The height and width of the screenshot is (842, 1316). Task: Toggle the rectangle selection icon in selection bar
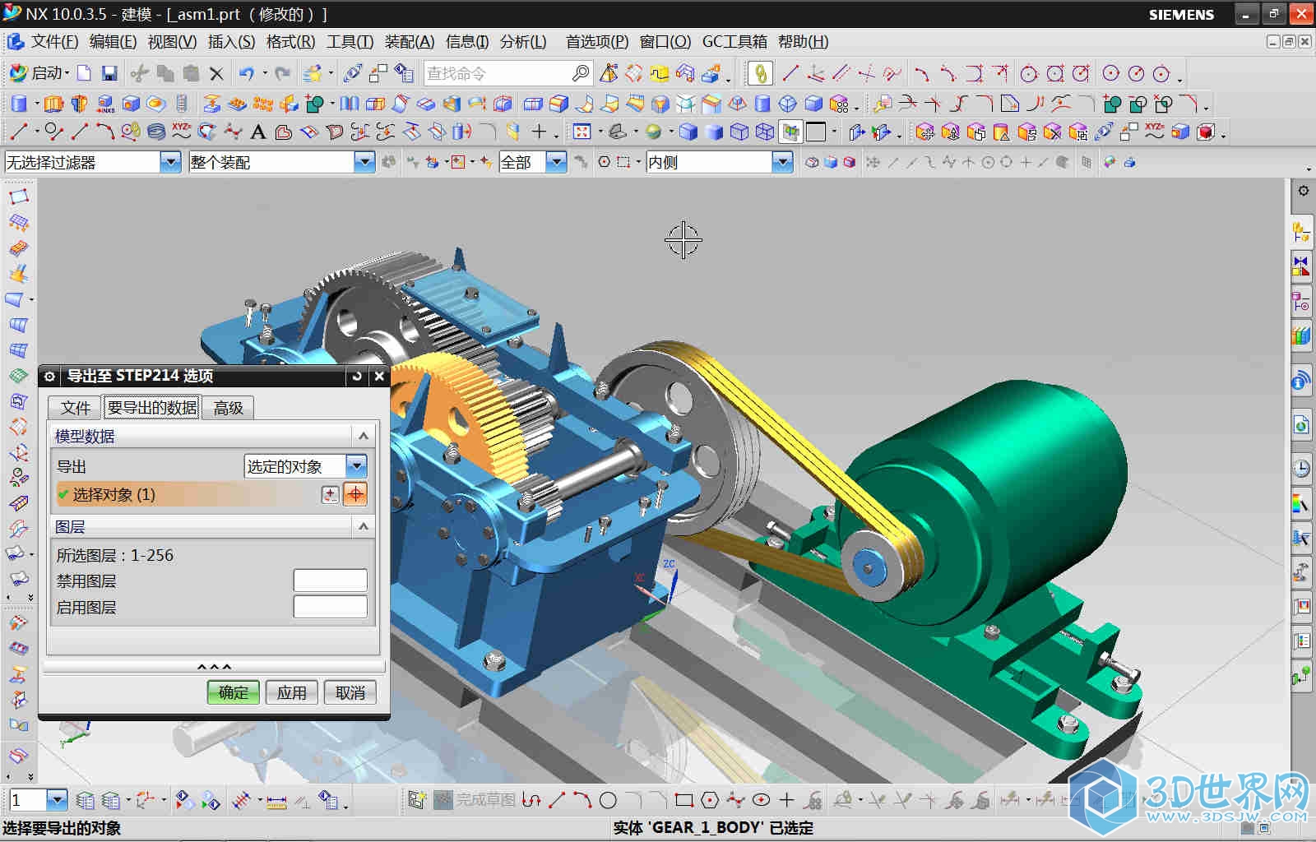(623, 162)
